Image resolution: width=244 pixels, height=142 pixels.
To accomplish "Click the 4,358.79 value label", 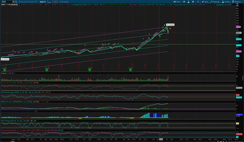I will tap(239, 114).
